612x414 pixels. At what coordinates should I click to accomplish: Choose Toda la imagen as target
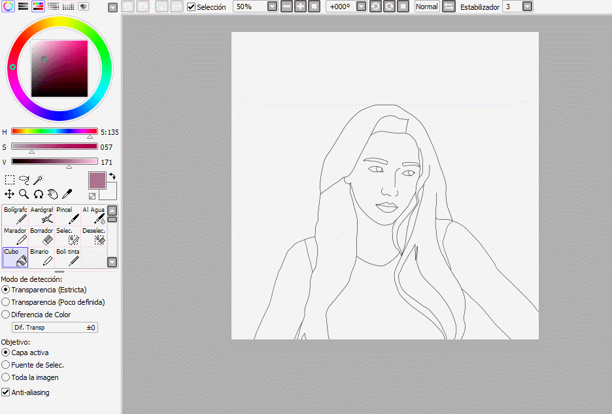pyautogui.click(x=6, y=377)
